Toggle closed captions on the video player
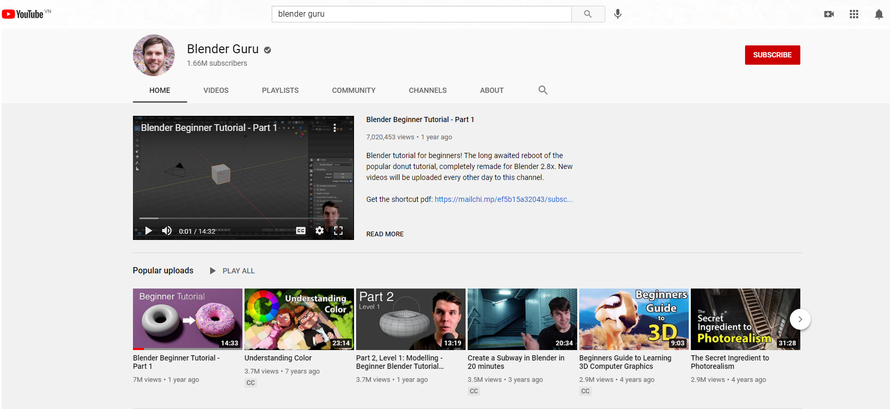This screenshot has width=890, height=409. [301, 231]
